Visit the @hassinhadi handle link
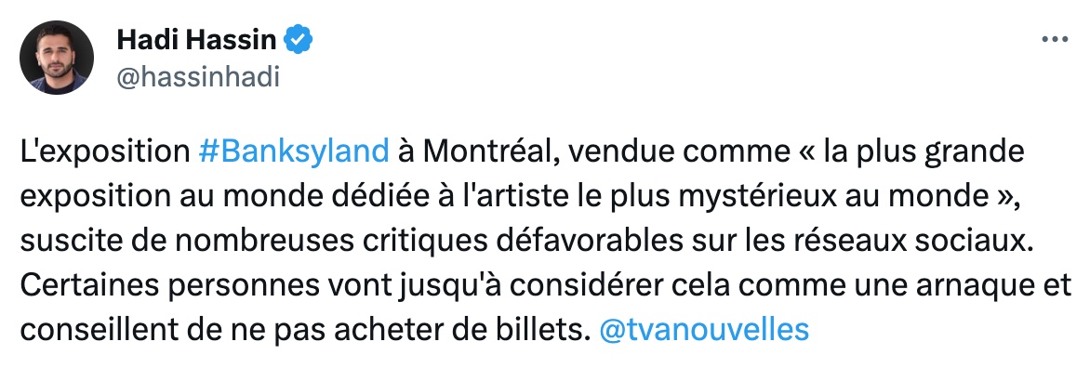The image size is (1090, 368). coord(198,77)
